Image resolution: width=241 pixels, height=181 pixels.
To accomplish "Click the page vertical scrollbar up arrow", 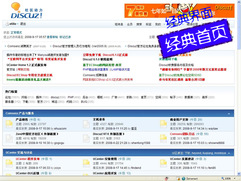I will click(239, 2).
